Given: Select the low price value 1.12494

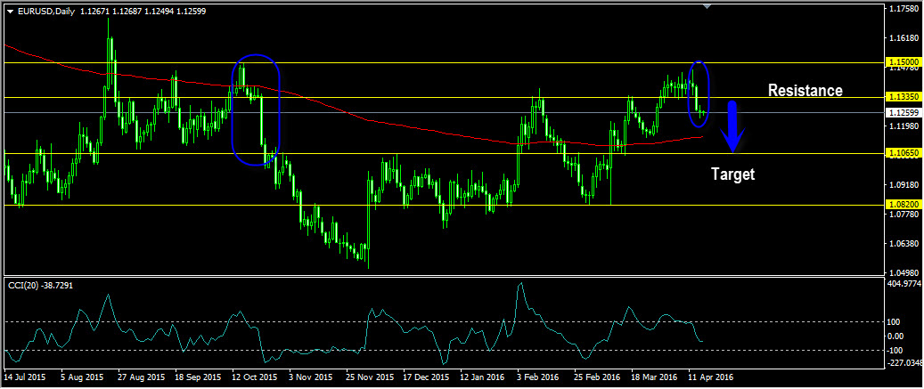Looking at the screenshot, I should pos(159,12).
